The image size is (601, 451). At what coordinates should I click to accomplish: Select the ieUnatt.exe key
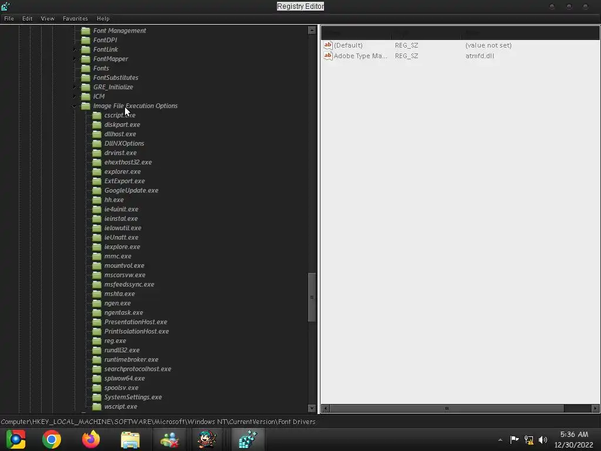click(121, 237)
